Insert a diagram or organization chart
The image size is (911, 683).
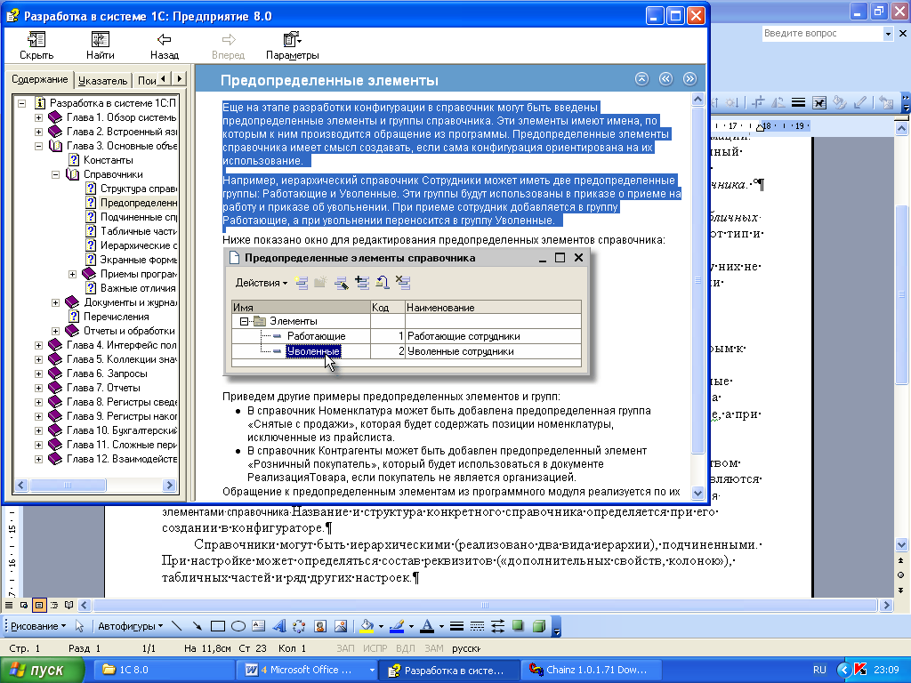(299, 626)
